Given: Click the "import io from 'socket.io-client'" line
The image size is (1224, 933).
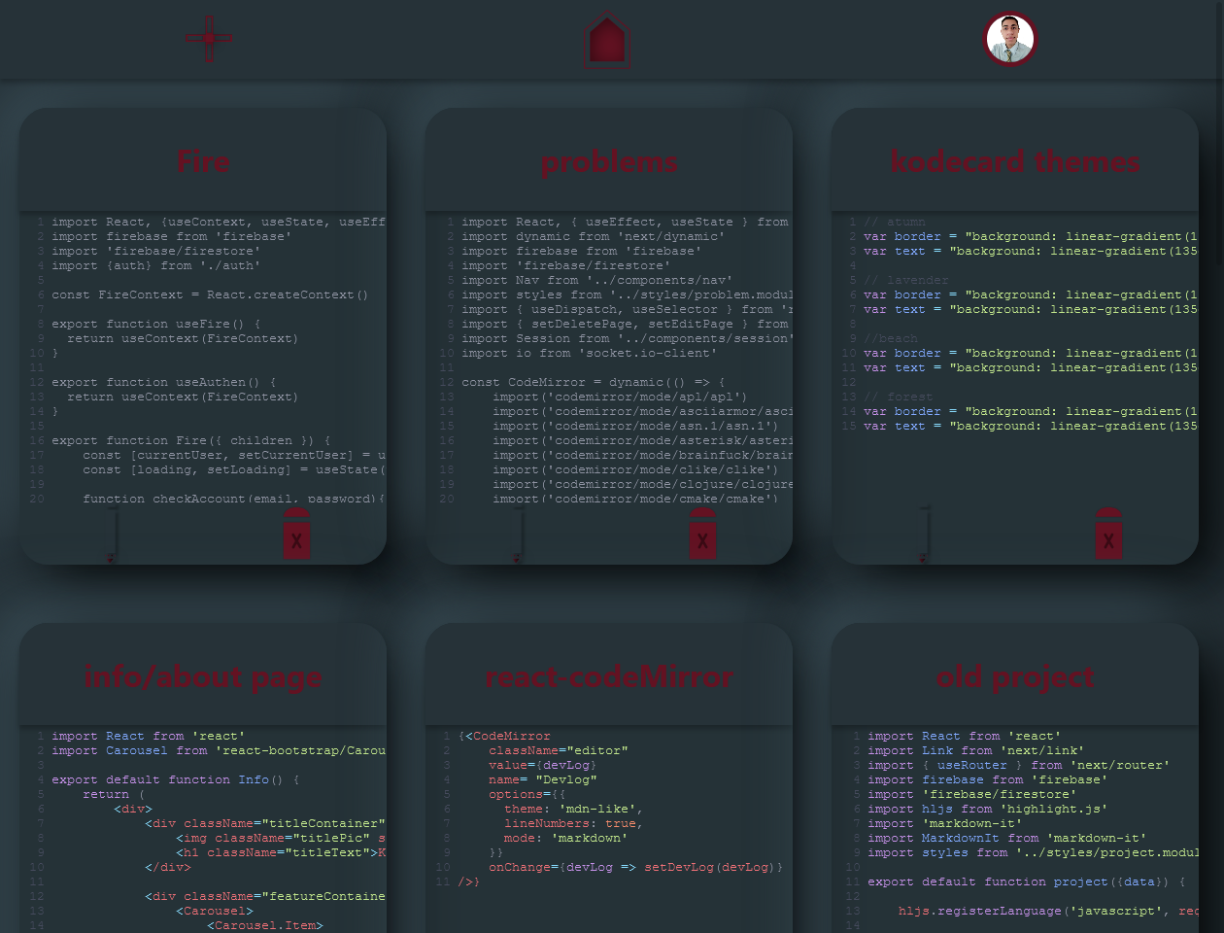Looking at the screenshot, I should 590,353.
